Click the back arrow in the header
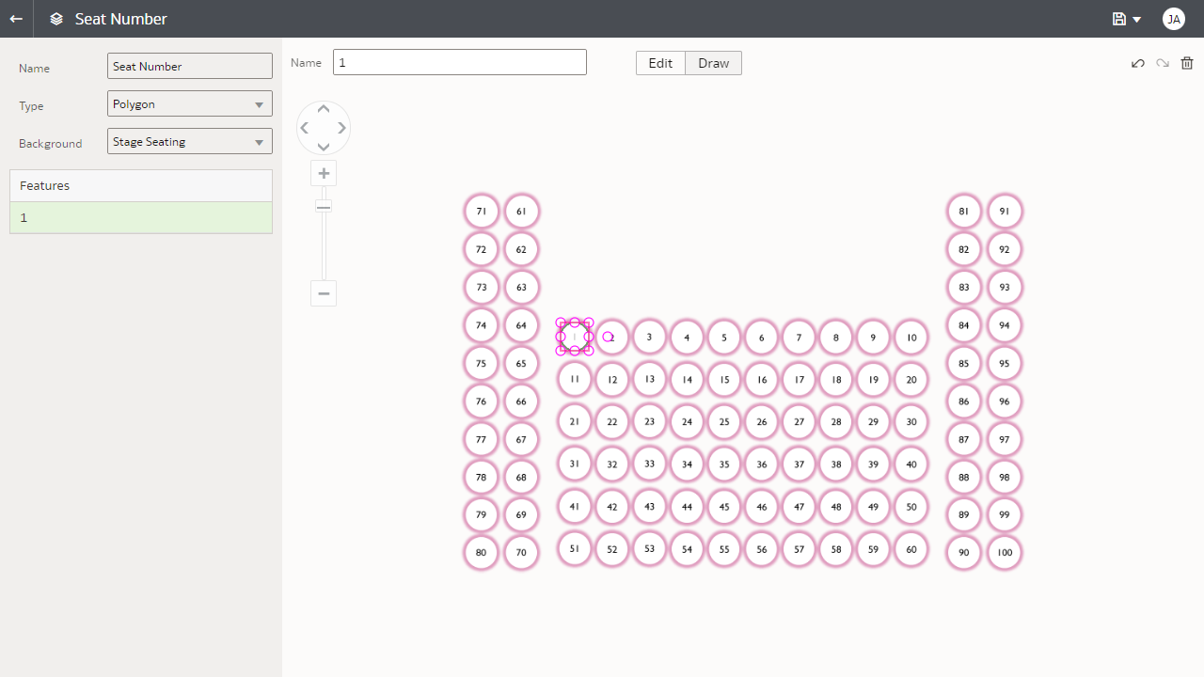 click(15, 19)
